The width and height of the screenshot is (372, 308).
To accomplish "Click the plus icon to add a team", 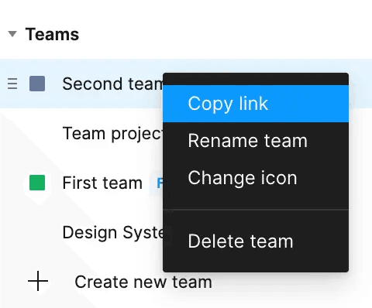I will pyautogui.click(x=38, y=281).
